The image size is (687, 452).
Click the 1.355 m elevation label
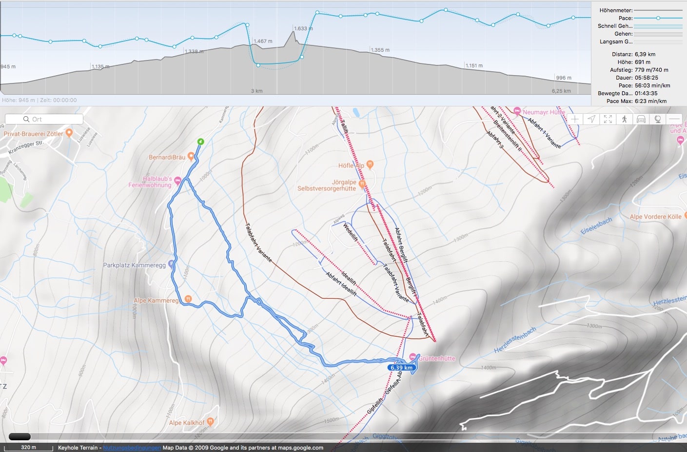(x=380, y=50)
